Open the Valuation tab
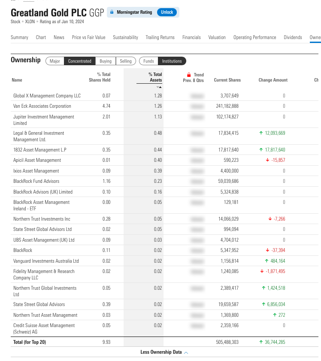 217,37
